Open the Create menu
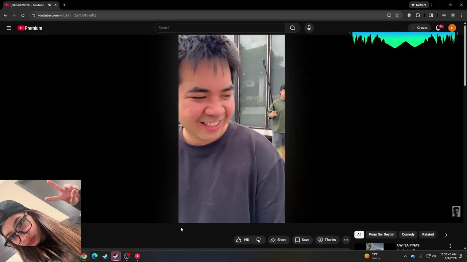Screen dimensions: 467x262 click(x=419, y=28)
